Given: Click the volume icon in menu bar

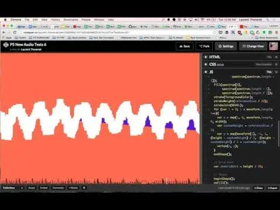Looking at the screenshot, I should click(x=197, y=20).
